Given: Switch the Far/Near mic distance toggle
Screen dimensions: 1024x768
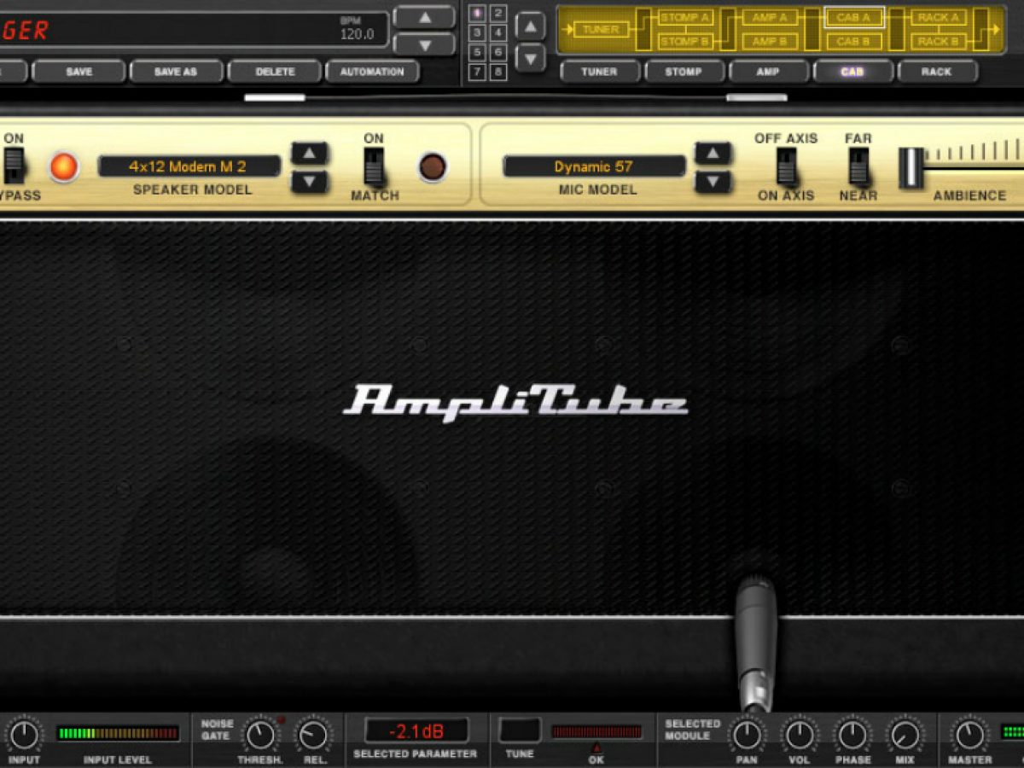Looking at the screenshot, I should tap(858, 166).
